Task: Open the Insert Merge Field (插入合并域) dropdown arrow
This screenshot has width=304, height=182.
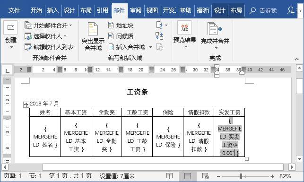Action: (150, 47)
